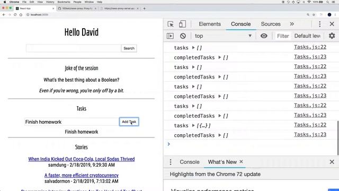The height and width of the screenshot is (191, 339).
Task: Switch to the Sources panel tab
Action: coord(271,24)
